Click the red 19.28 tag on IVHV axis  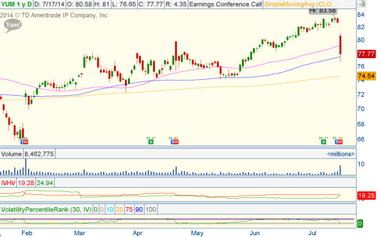[x=366, y=196]
